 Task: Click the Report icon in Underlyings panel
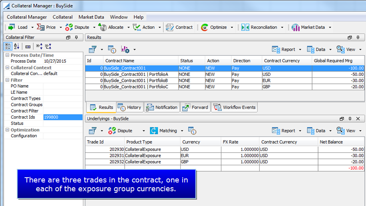(276, 131)
